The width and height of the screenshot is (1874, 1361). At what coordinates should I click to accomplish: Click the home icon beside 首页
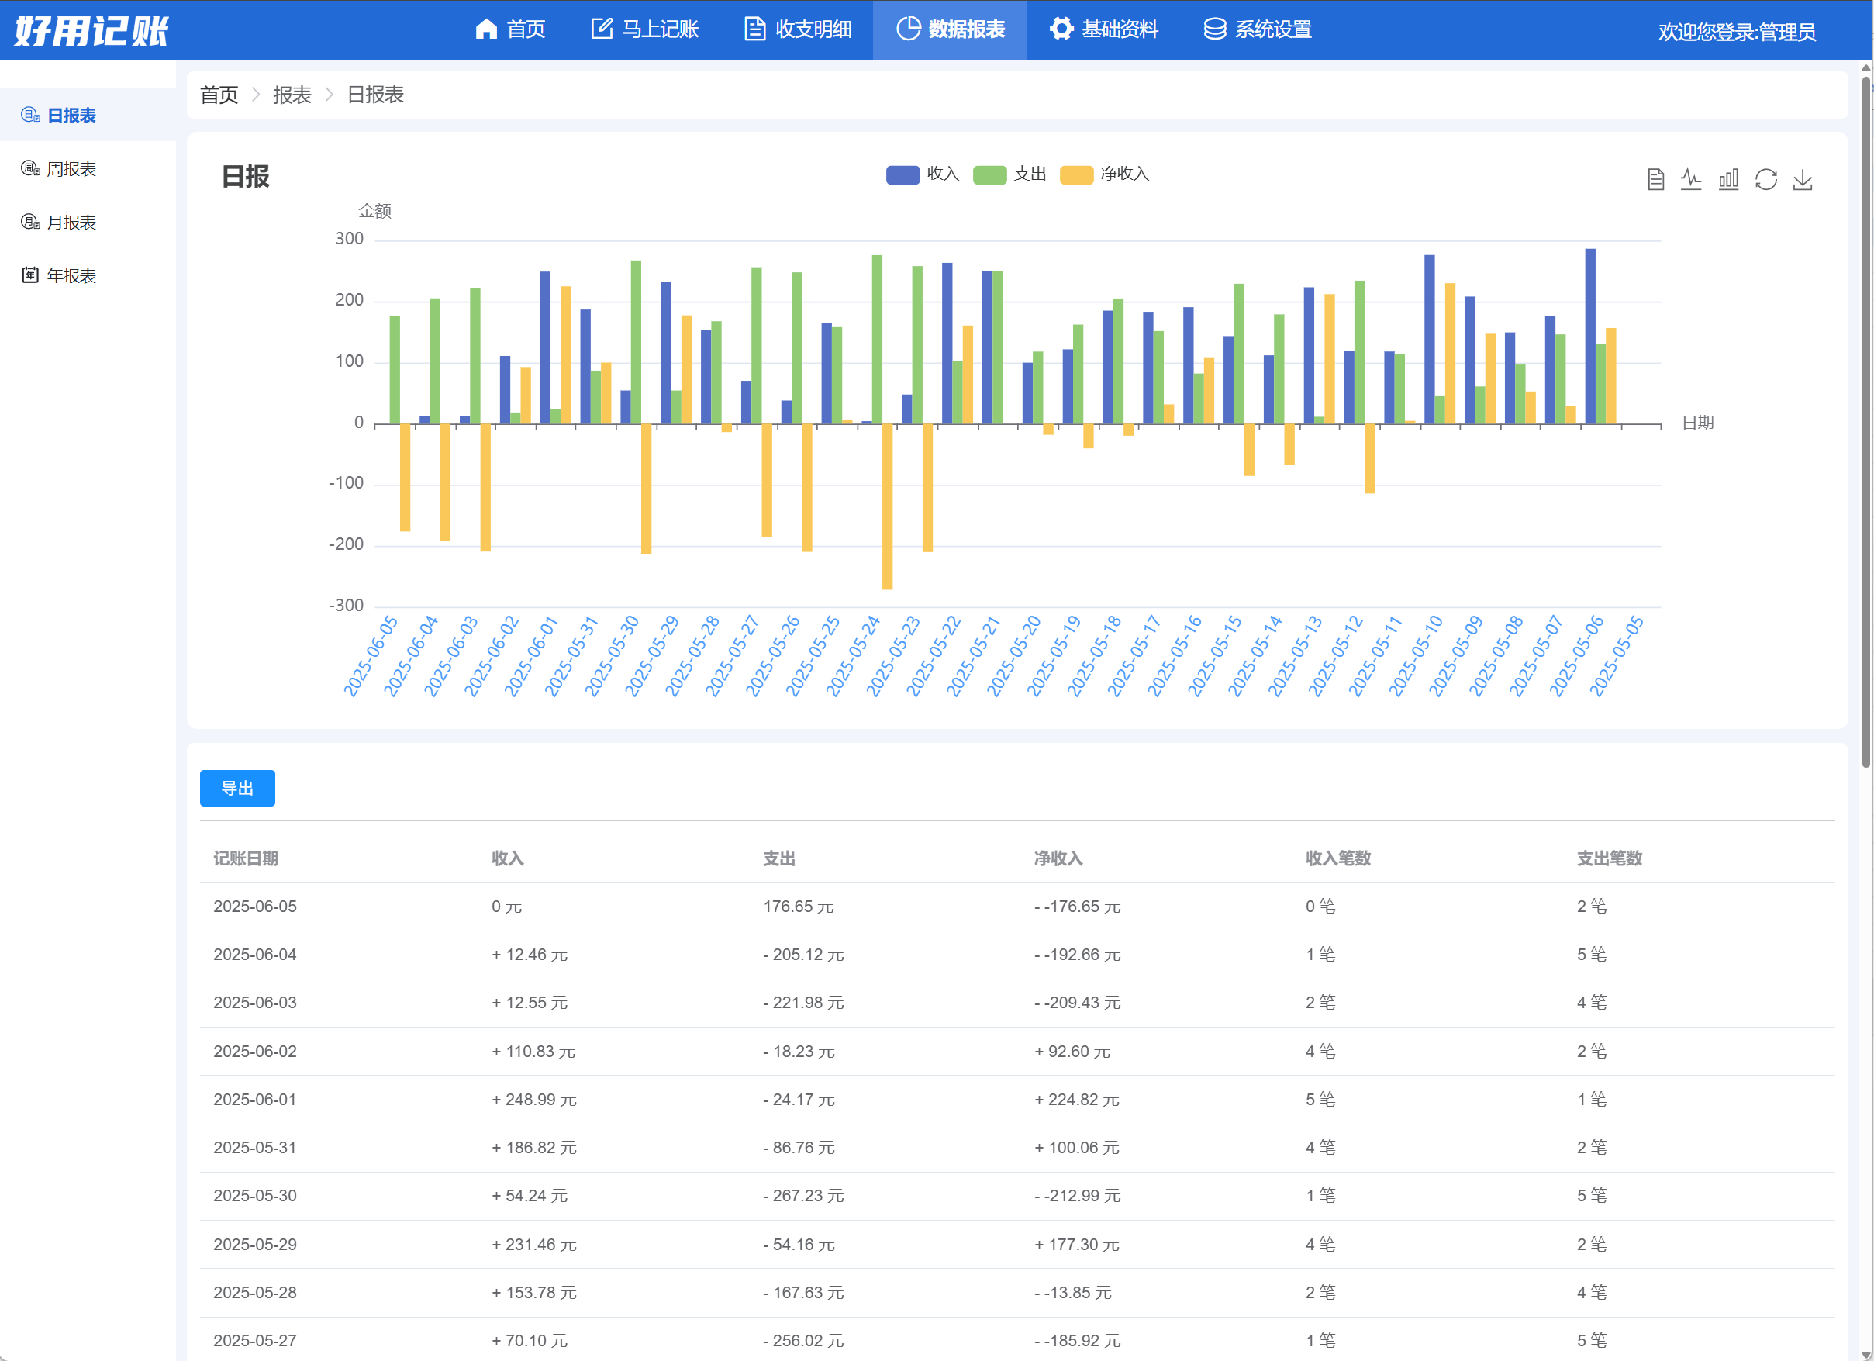487,29
